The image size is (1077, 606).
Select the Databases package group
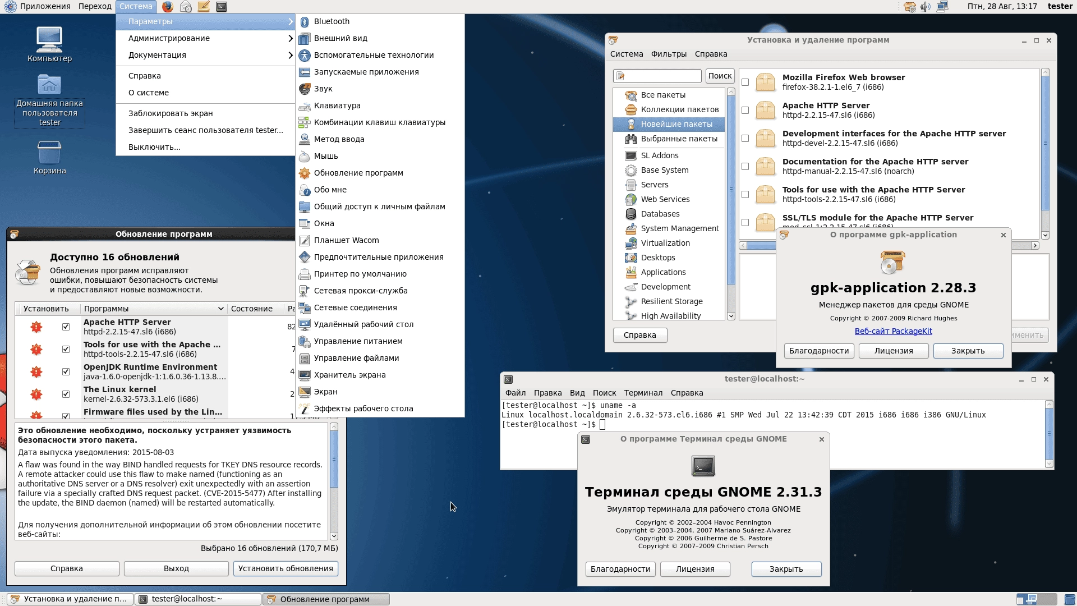click(x=669, y=214)
